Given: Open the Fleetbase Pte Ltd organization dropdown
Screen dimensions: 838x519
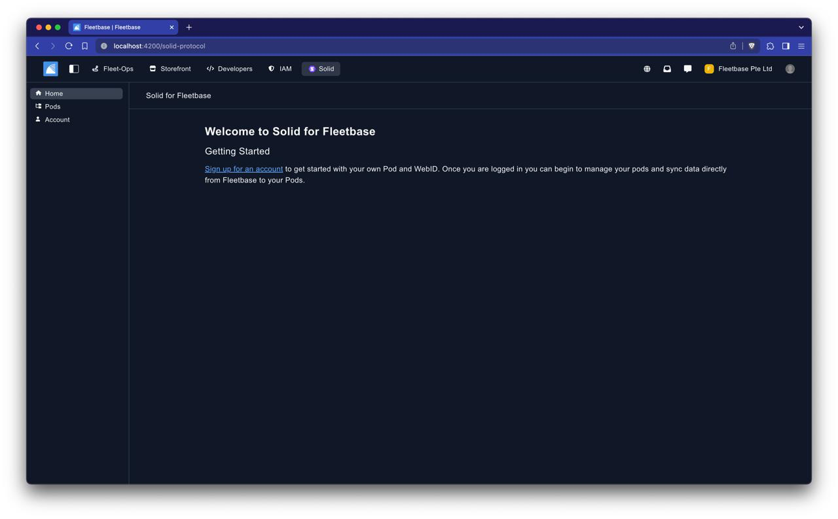Looking at the screenshot, I should pyautogui.click(x=738, y=69).
